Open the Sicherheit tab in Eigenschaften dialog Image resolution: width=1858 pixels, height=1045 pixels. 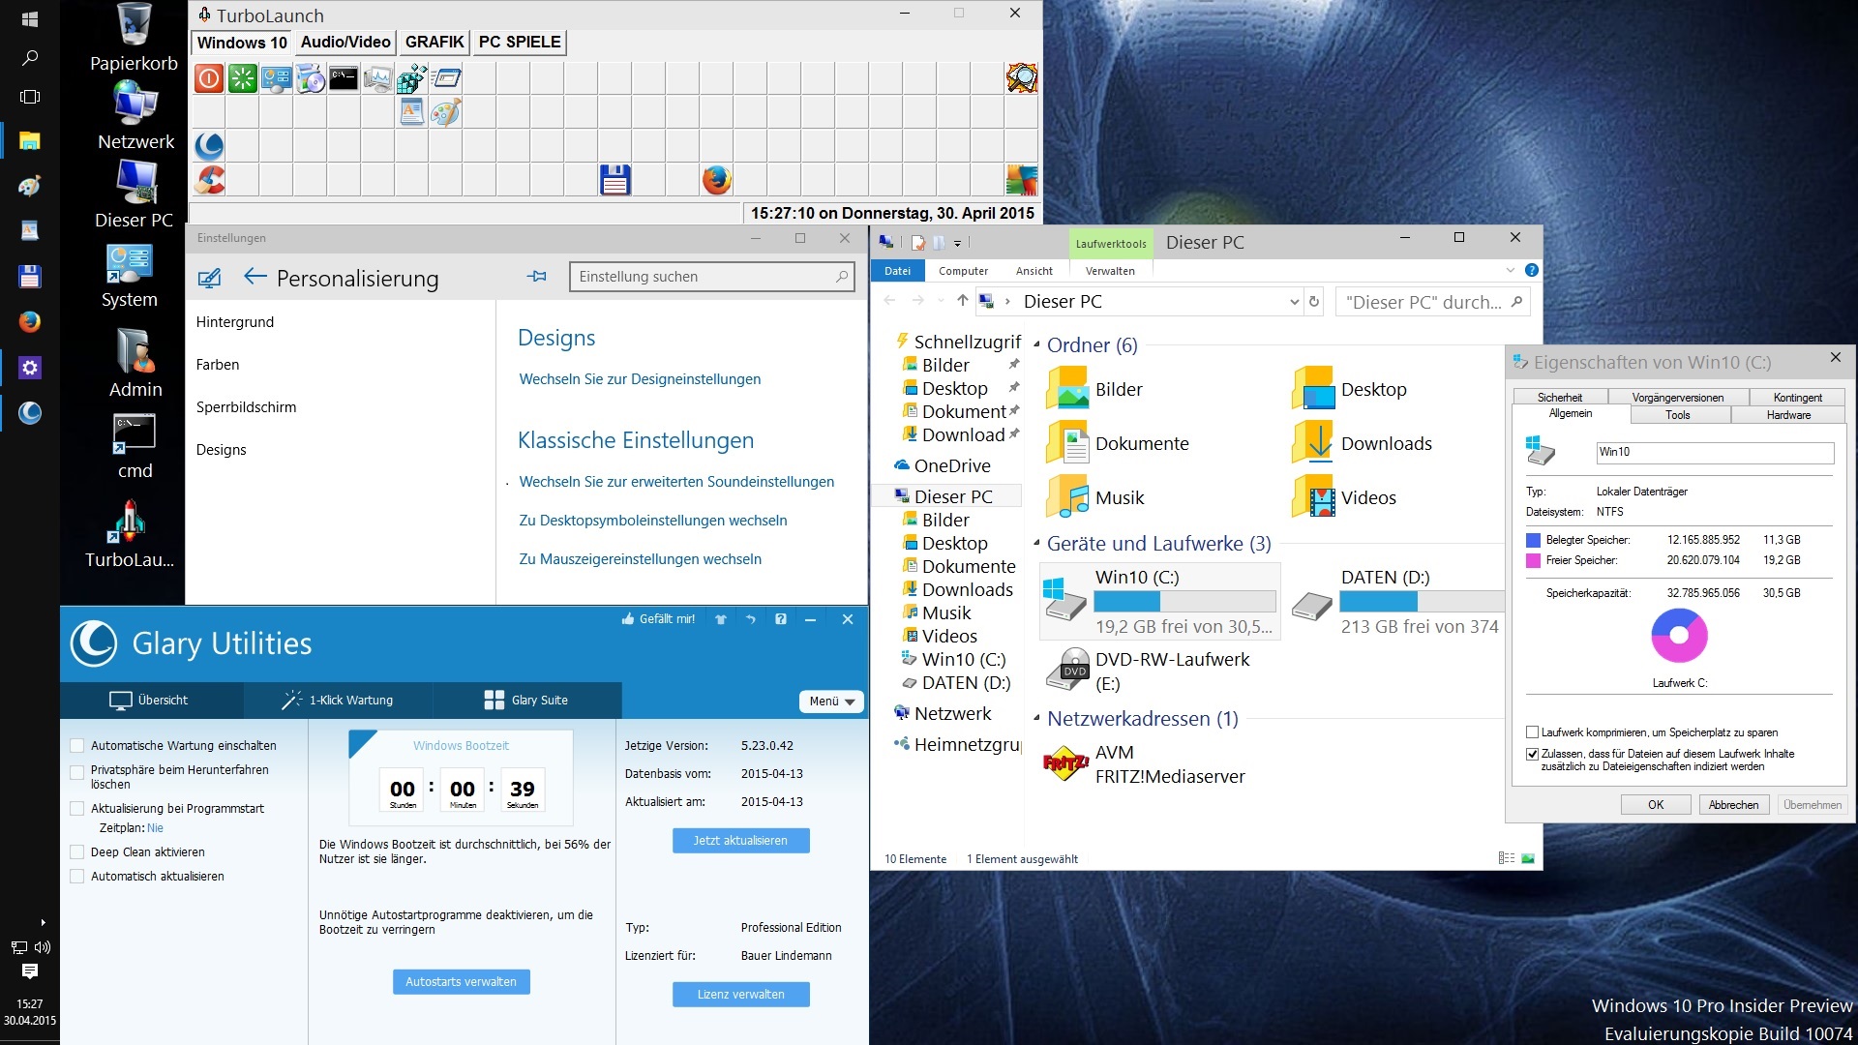(1560, 398)
